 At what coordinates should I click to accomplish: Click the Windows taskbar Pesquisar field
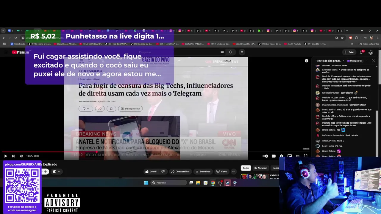(x=168, y=183)
